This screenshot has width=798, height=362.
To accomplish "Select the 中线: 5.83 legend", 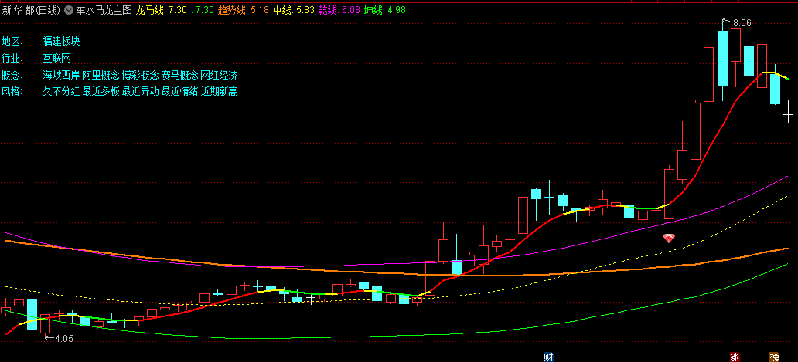I will [292, 10].
